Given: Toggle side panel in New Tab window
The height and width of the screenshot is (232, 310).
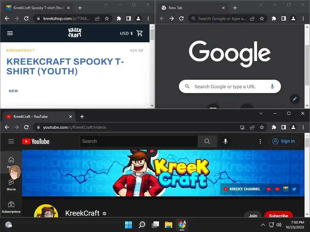Looking at the screenshot, I should click(283, 18).
